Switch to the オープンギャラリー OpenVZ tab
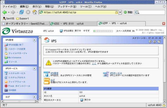The height and width of the screenshot is (108, 167). coord(25,24)
